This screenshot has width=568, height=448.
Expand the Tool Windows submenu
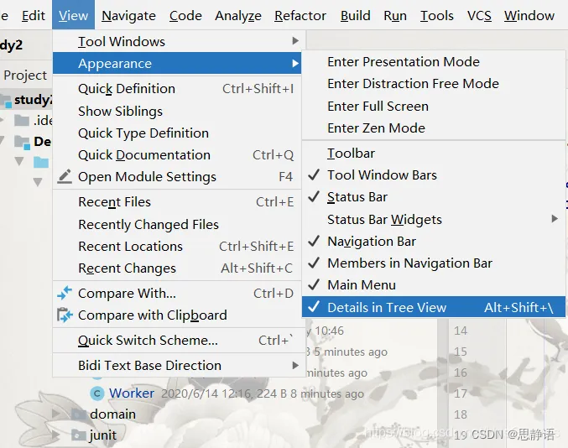click(177, 41)
